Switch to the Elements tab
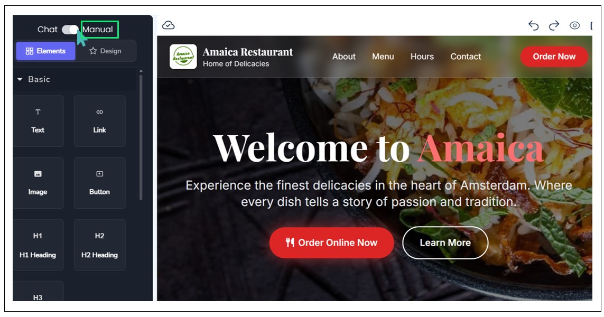 click(x=45, y=51)
